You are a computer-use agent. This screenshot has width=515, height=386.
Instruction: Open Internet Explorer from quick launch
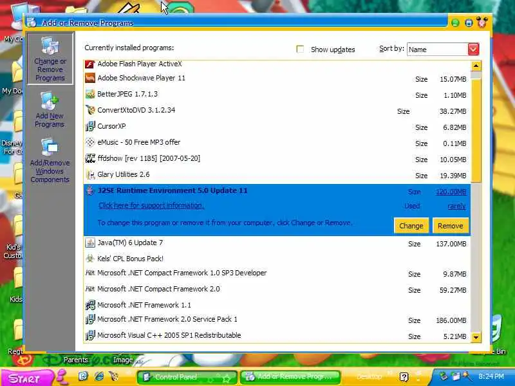click(x=99, y=376)
